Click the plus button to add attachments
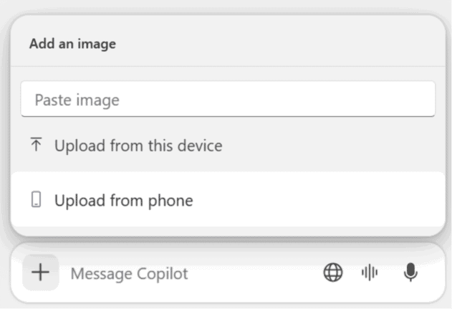The image size is (452, 309). [40, 272]
